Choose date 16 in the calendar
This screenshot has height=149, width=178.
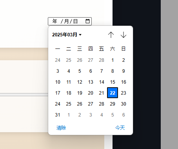(124, 82)
